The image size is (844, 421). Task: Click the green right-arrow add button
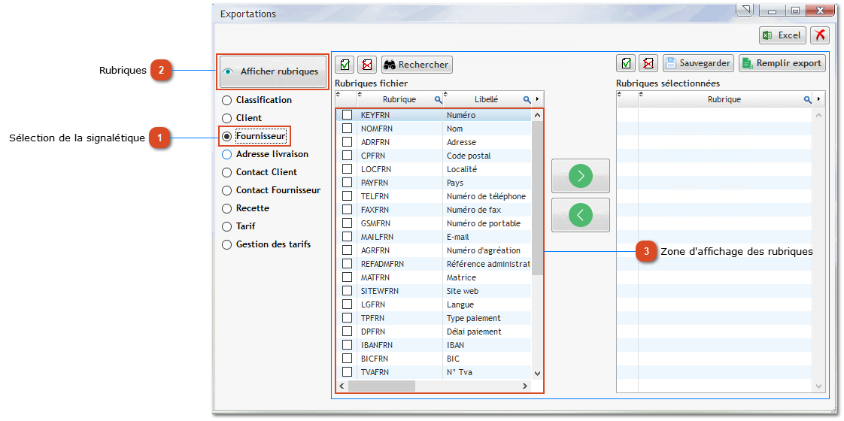pos(580,176)
